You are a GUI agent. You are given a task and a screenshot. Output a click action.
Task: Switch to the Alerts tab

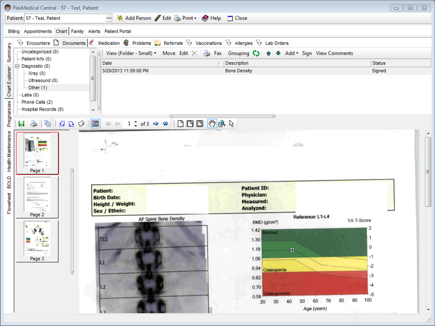click(94, 32)
